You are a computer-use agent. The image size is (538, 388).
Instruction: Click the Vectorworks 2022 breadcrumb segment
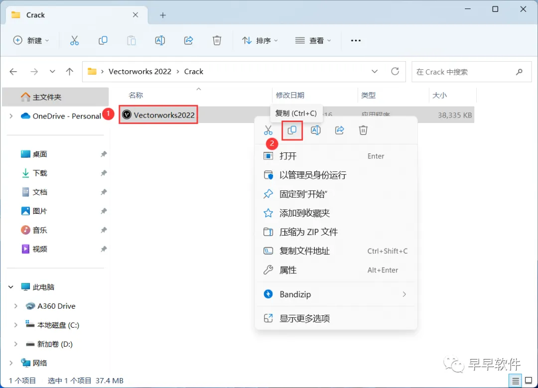point(139,71)
